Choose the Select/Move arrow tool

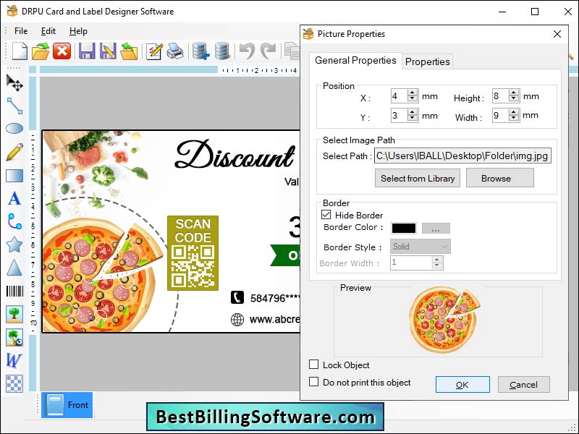(x=14, y=82)
